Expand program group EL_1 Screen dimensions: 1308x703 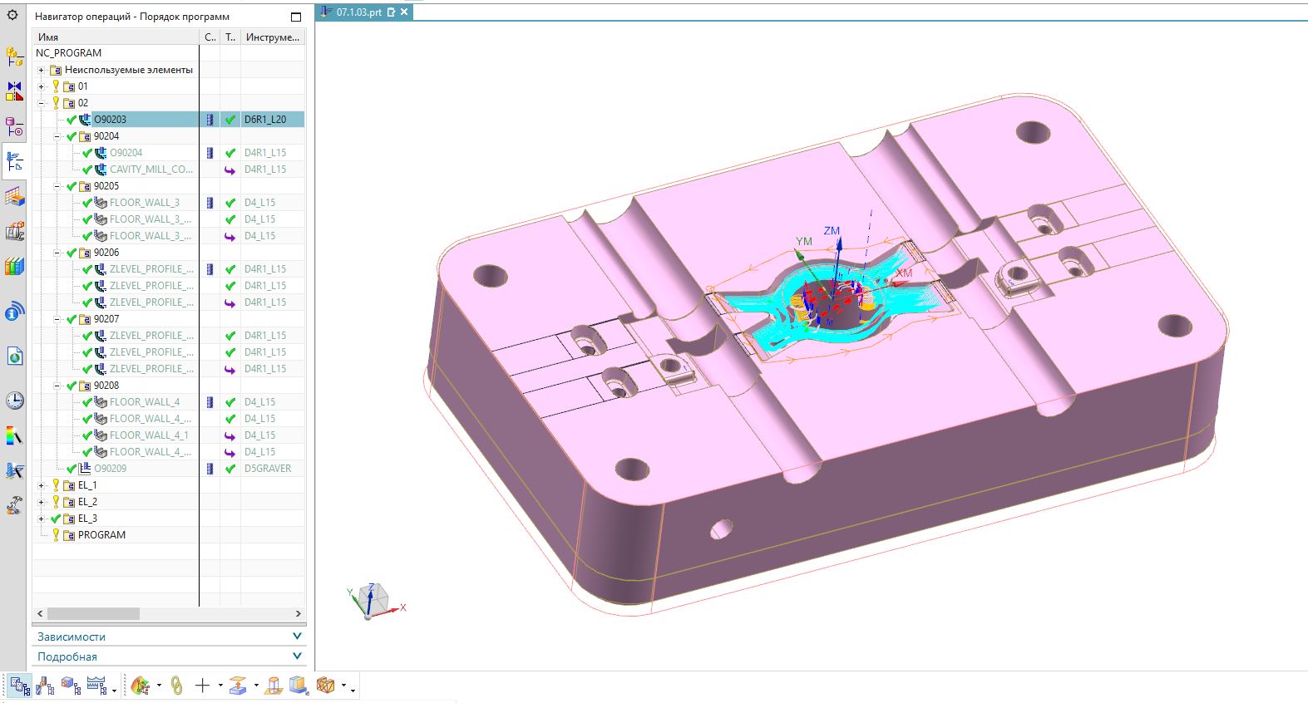tap(41, 485)
